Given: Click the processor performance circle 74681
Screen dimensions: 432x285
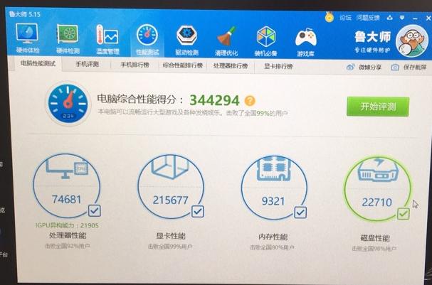Looking at the screenshot, I should (66, 185).
